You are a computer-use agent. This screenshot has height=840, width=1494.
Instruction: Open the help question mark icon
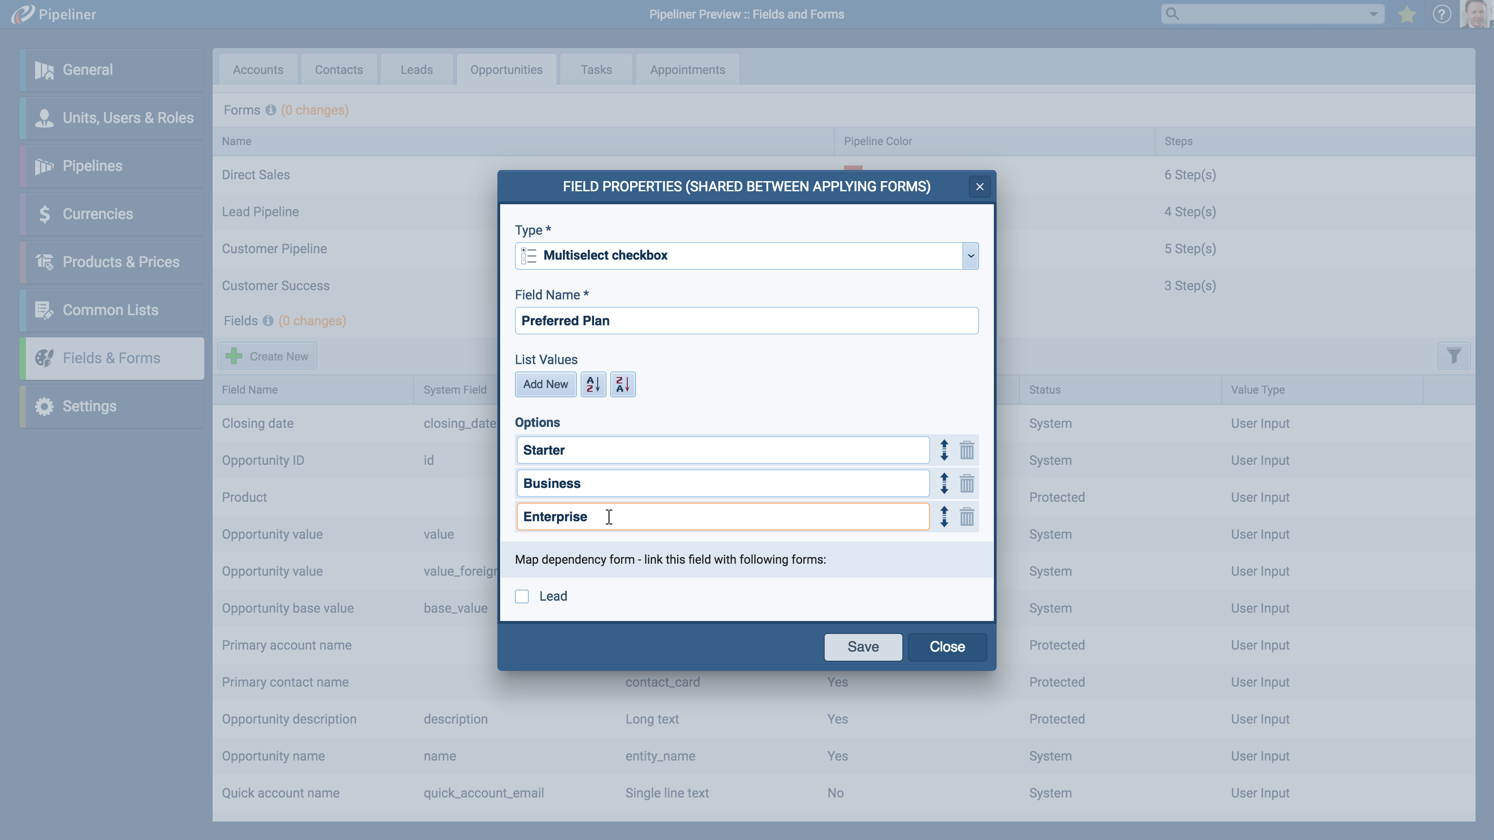tap(1441, 14)
